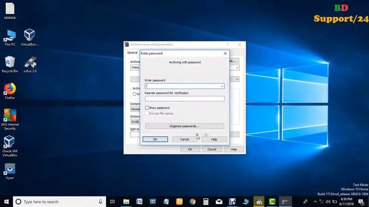Select the radio button under Archive format
Viewport: 369px width, 207px height.
[134, 94]
